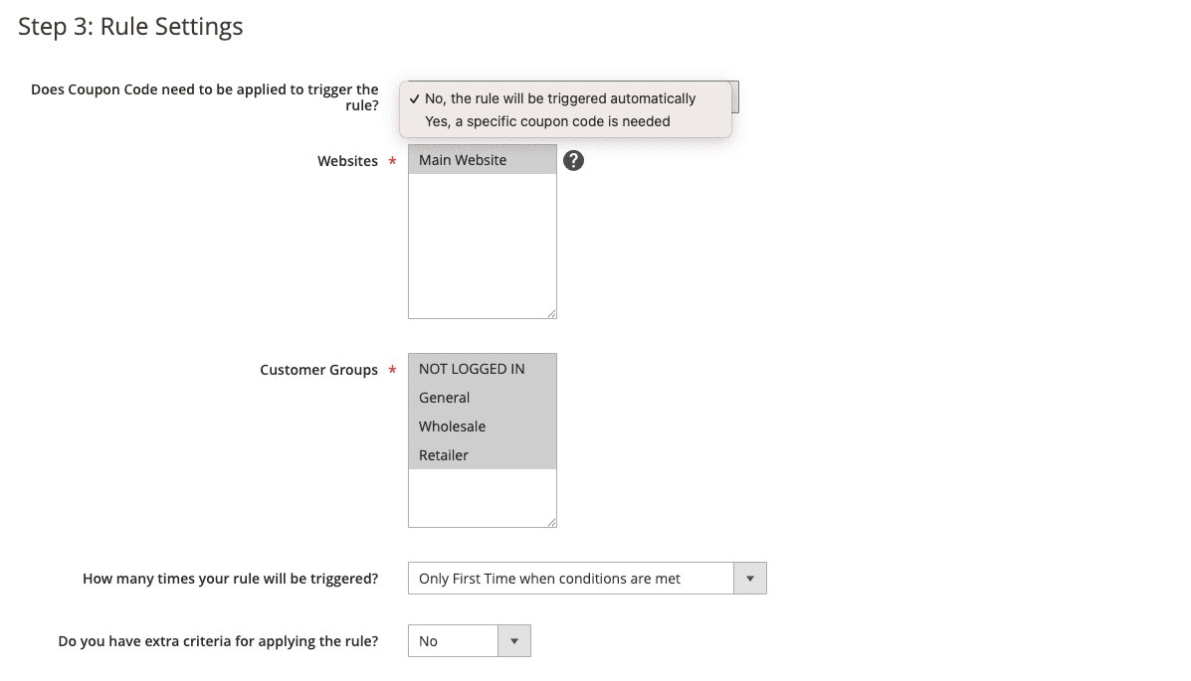Viewport: 1191px width, 681px height.
Task: Click 'Does Coupon Code need to be applied' label
Action: [204, 97]
